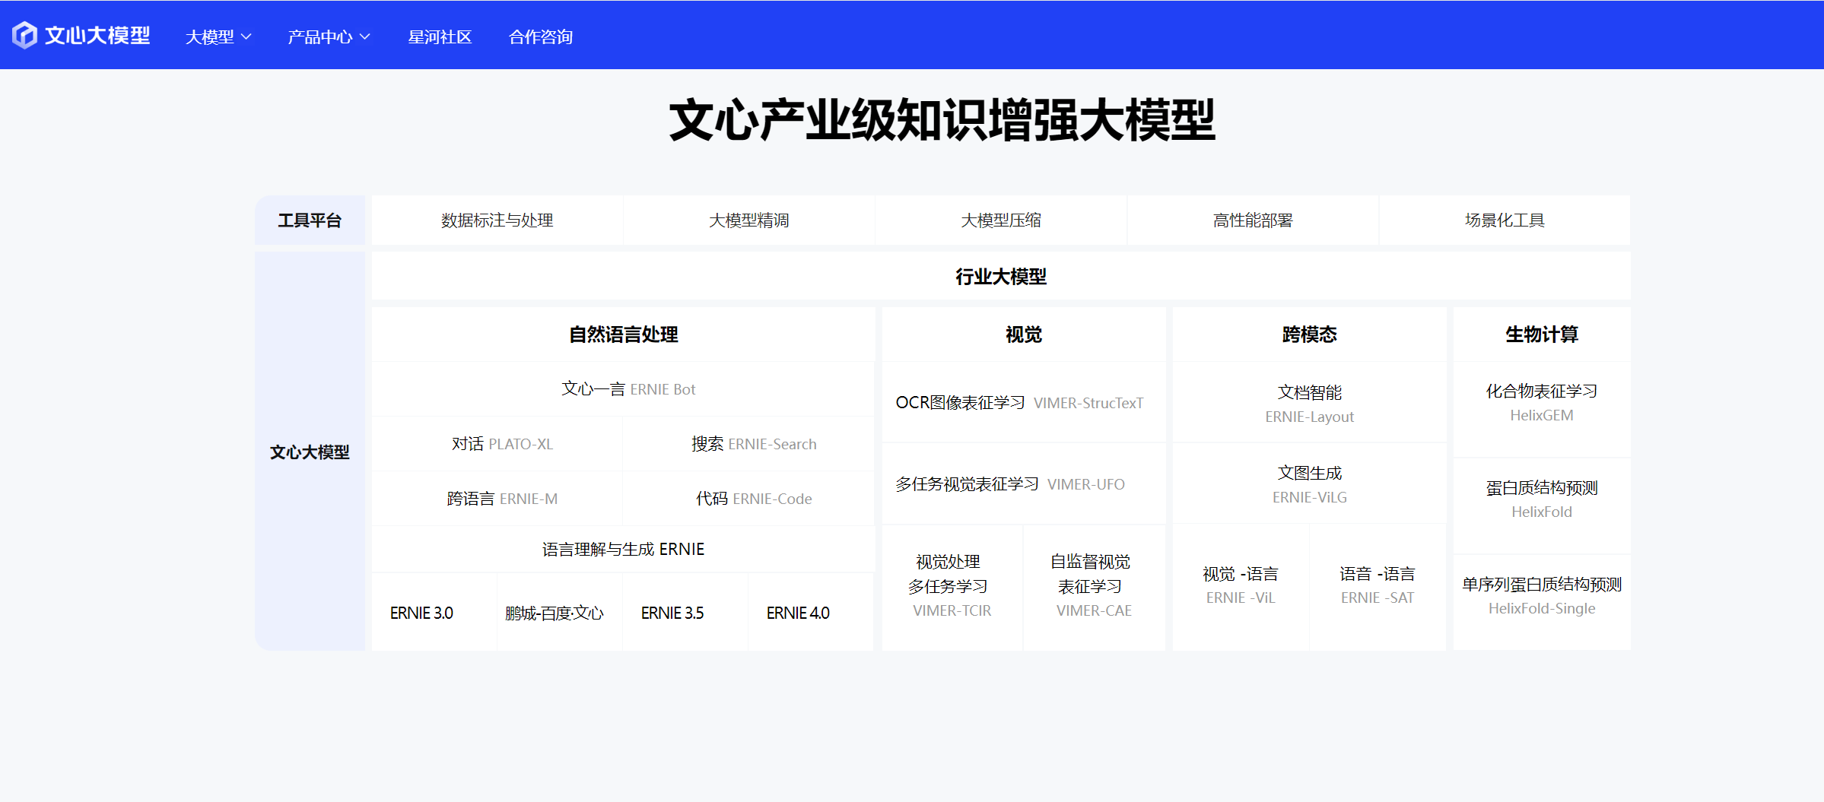Select 高性能部署 in the tool platform row
This screenshot has height=802, width=1824.
tap(1253, 220)
